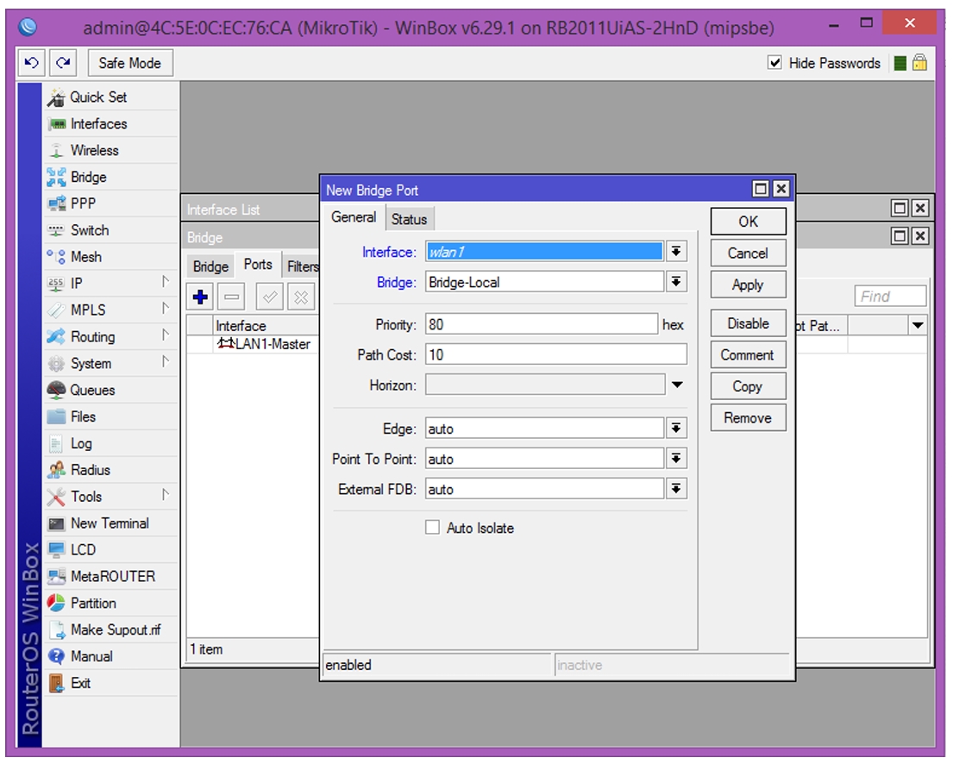Open the Point To Point dropdown
The height and width of the screenshot is (764, 953).
click(x=676, y=459)
